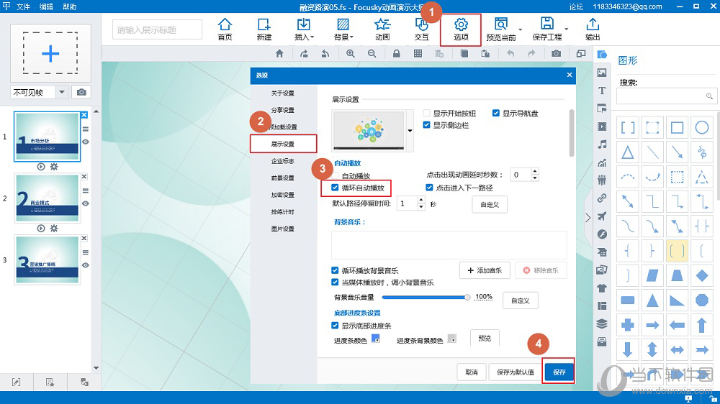Open the 编辑 menu

coord(46,6)
